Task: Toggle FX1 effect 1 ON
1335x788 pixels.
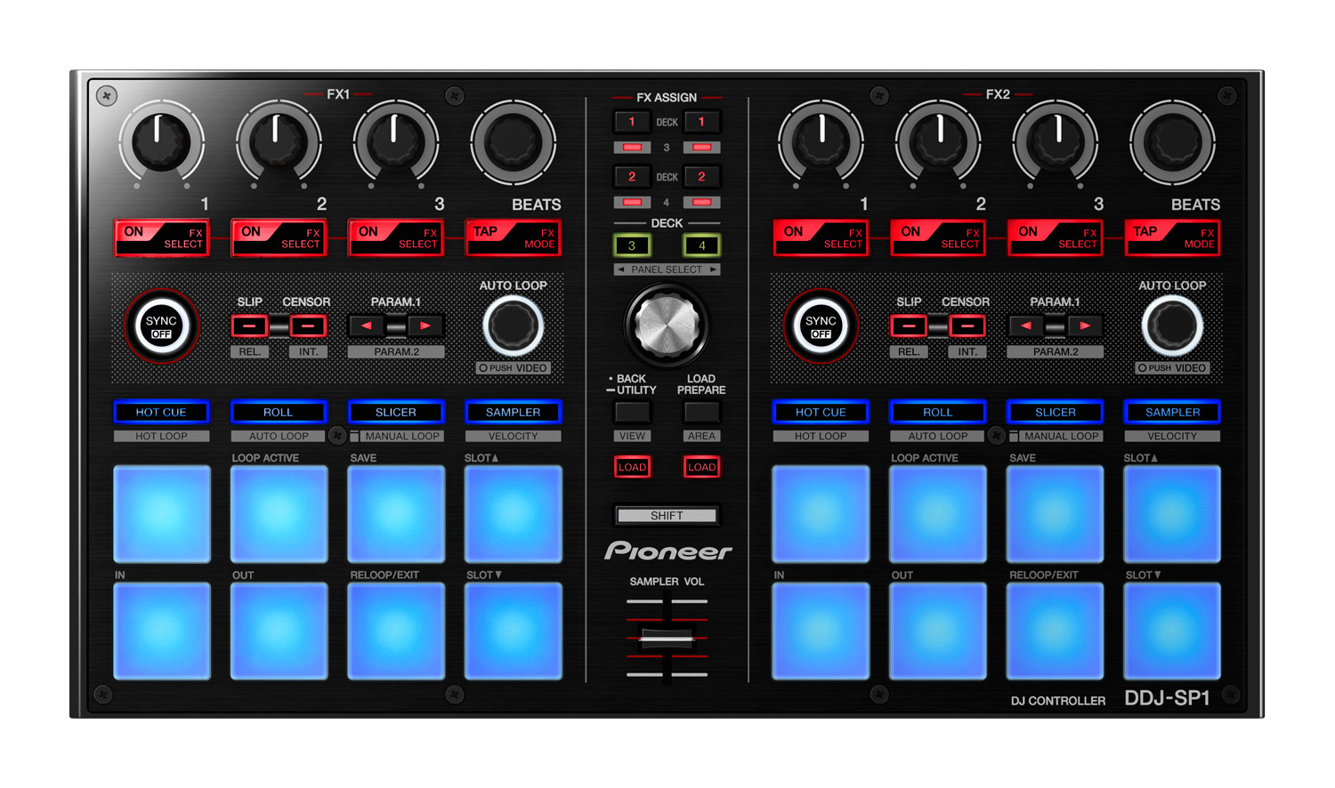Action: pos(161,237)
